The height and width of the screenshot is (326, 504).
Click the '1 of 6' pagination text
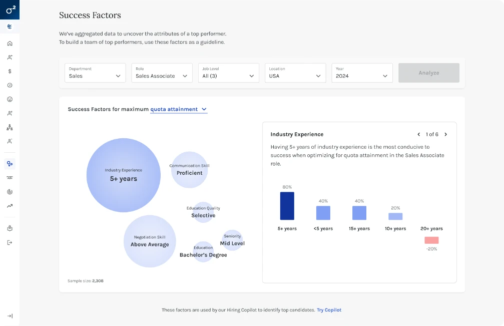(432, 134)
